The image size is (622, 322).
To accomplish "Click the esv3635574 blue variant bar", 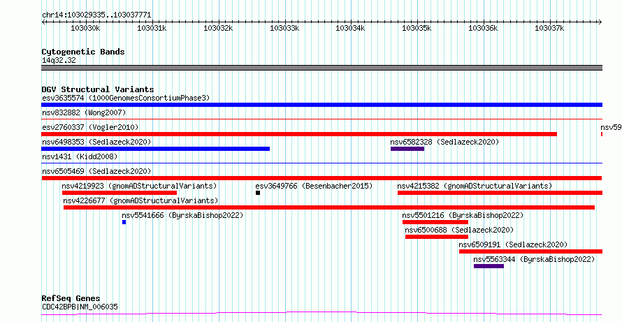I will coord(321,105).
